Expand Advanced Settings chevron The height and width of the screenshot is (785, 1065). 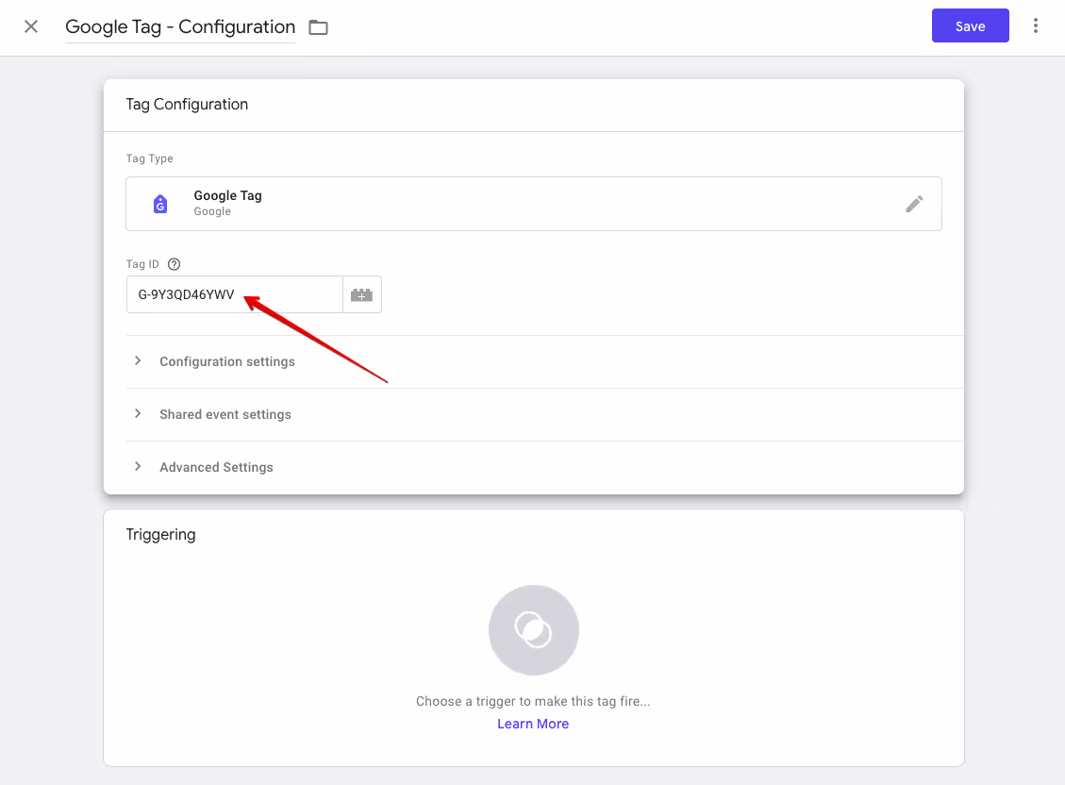point(138,466)
